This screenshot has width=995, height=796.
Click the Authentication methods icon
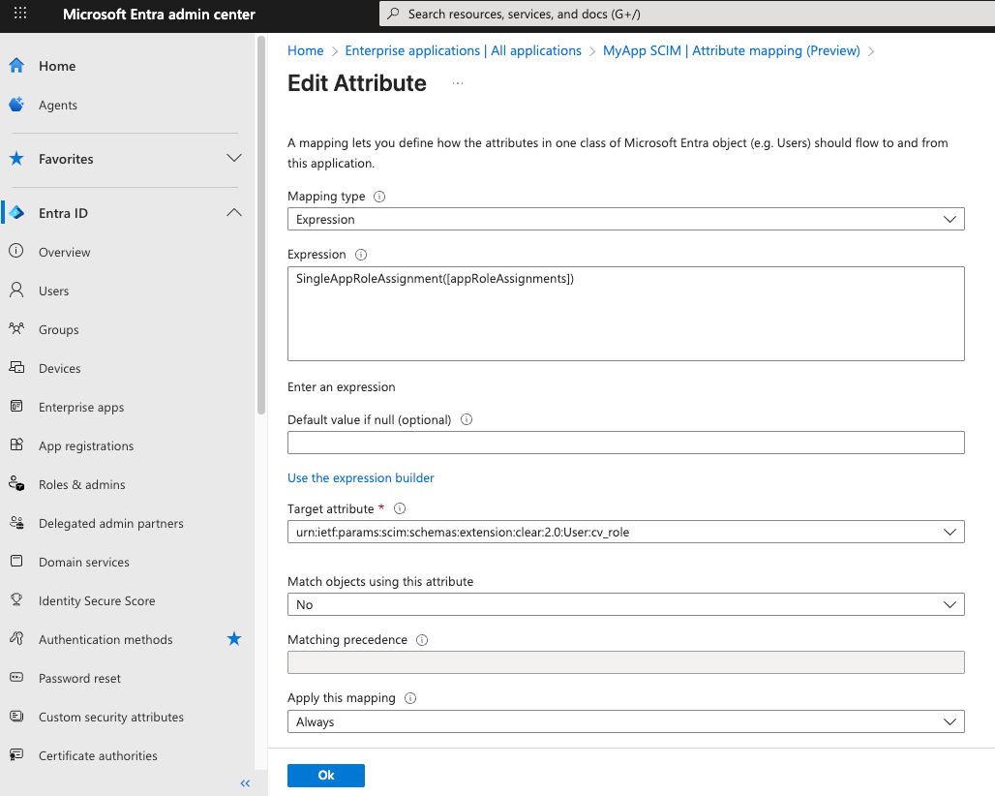pyautogui.click(x=16, y=638)
